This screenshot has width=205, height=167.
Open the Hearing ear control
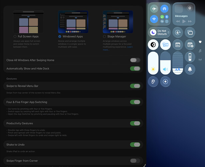tap(153, 81)
